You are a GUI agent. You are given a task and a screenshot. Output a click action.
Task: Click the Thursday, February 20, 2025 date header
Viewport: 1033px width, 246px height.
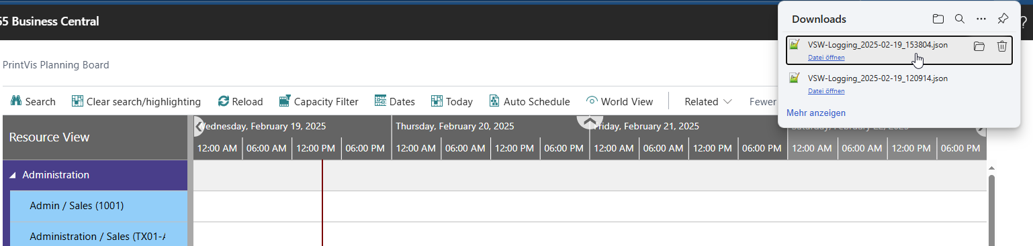455,126
